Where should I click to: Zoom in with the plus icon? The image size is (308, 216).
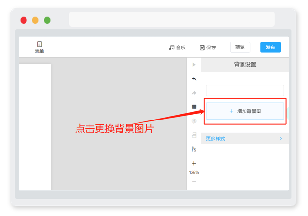coord(194,163)
